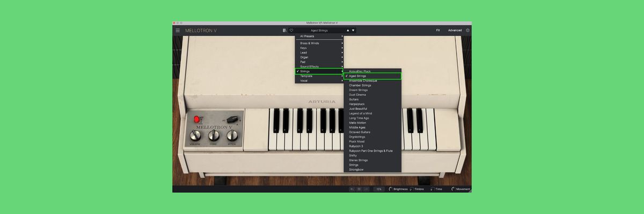Choose Just Beautiful preset
The image size is (644, 214).
tap(372, 109)
